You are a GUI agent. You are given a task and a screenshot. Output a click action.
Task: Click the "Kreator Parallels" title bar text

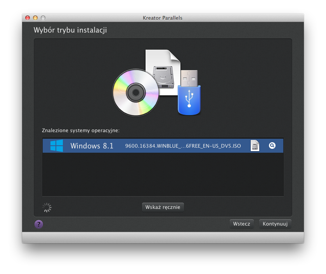click(x=163, y=18)
